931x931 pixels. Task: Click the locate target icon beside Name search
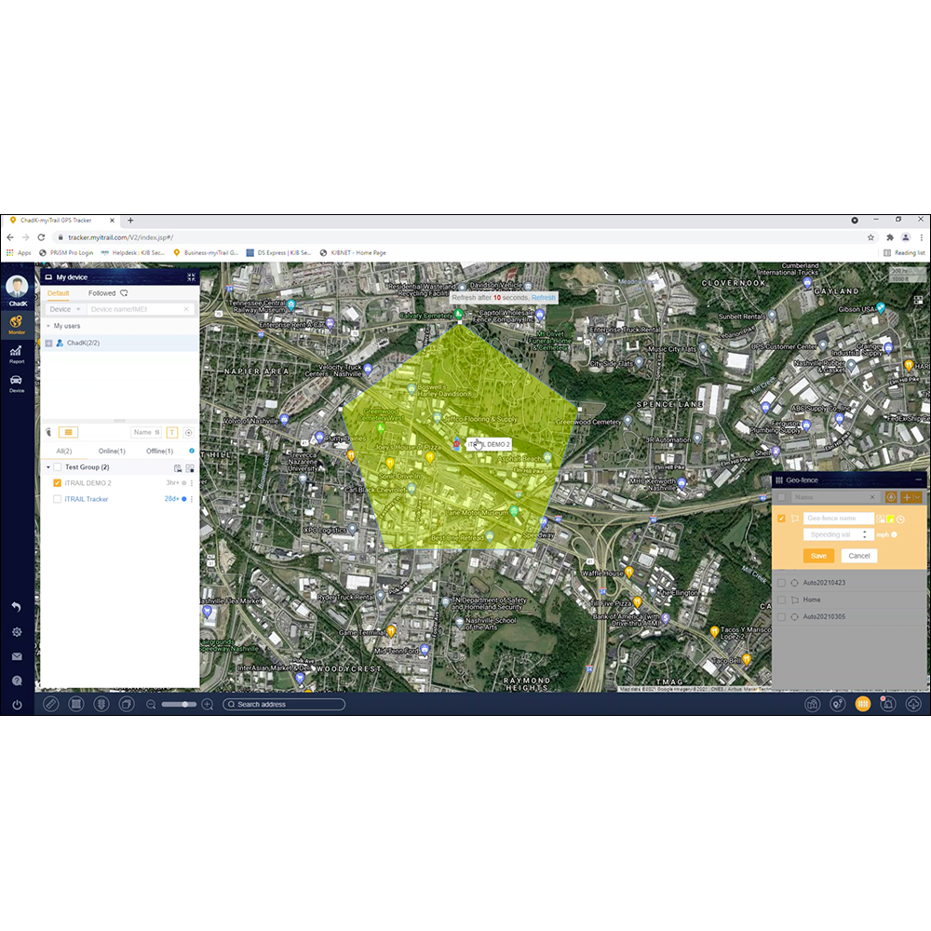click(x=188, y=432)
